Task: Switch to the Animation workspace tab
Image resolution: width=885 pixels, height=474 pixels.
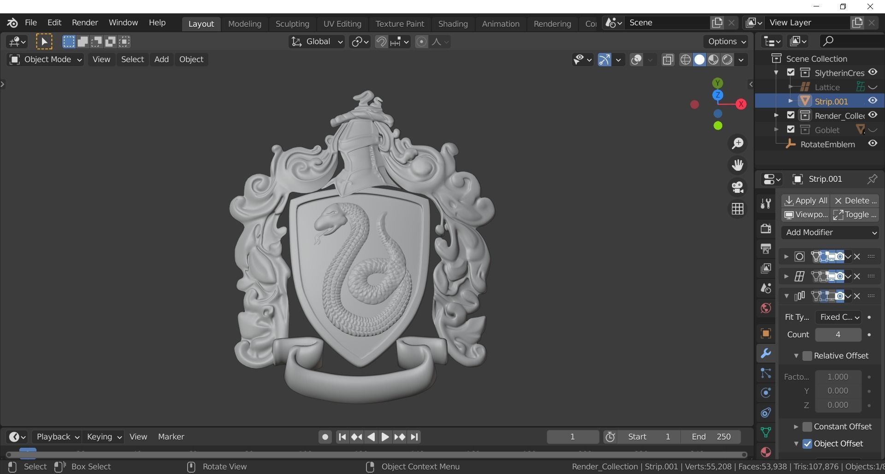Action: click(x=501, y=23)
